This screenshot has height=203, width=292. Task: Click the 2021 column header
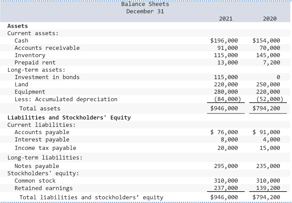click(x=226, y=19)
